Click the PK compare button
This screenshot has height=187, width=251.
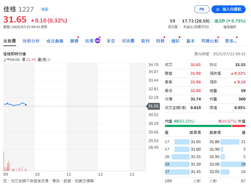click(x=202, y=9)
